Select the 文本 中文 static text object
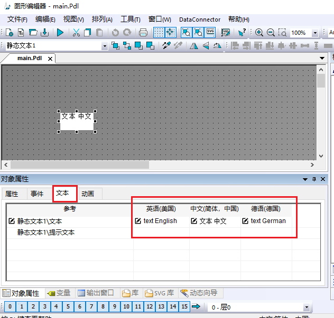Image resolution: width=334 pixels, height=318 pixels. [x=77, y=121]
